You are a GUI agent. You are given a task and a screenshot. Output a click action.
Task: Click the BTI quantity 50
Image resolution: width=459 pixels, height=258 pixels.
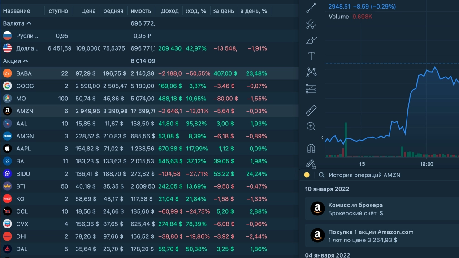tap(65, 186)
